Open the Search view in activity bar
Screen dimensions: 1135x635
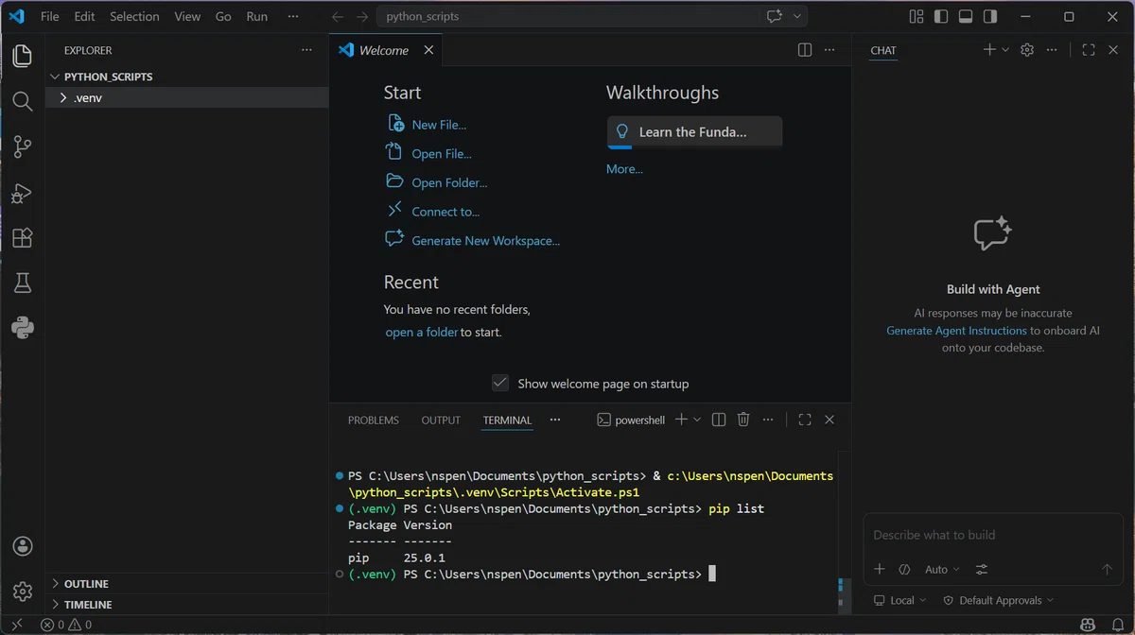pyautogui.click(x=23, y=101)
